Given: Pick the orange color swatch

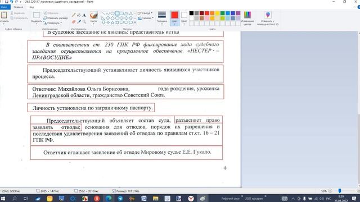Looking at the screenshot, I should [x=212, y=13].
